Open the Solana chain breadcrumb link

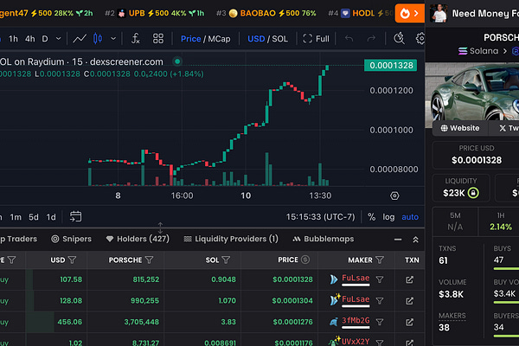pos(478,51)
